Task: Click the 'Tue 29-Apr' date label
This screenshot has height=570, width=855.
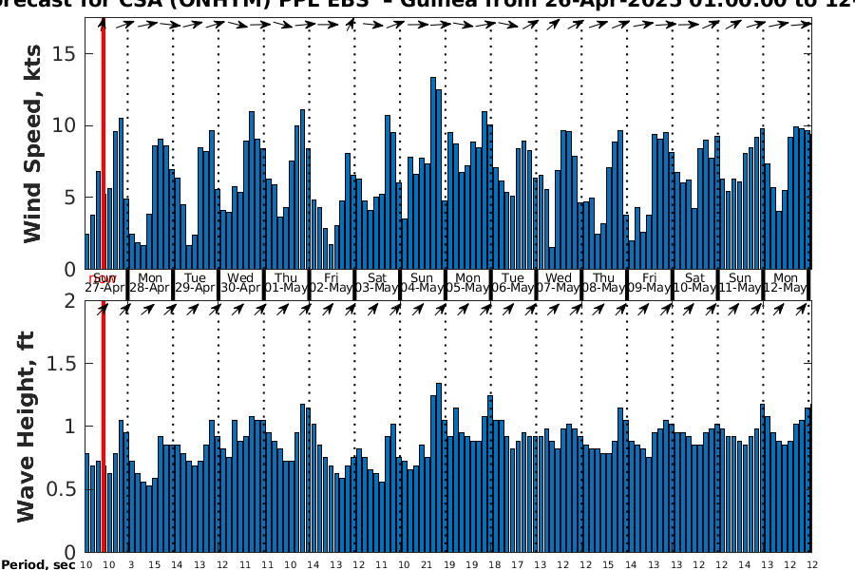Action: (195, 283)
